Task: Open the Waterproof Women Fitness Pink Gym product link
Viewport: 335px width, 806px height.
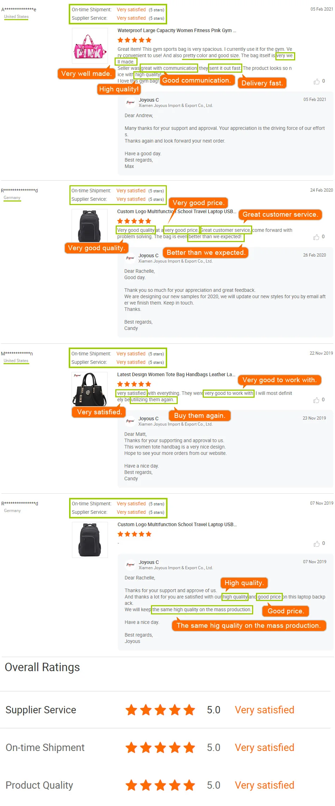Action: (176, 30)
